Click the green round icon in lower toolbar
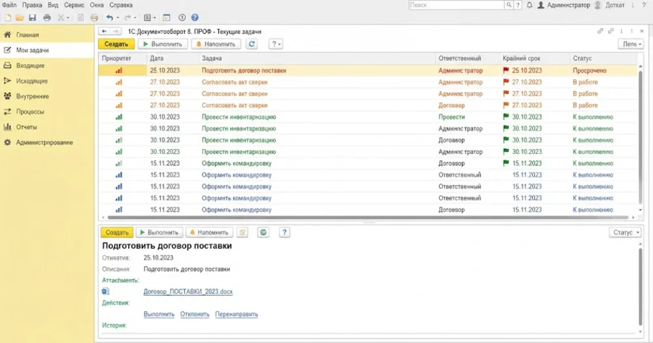The image size is (653, 343). pyautogui.click(x=263, y=232)
